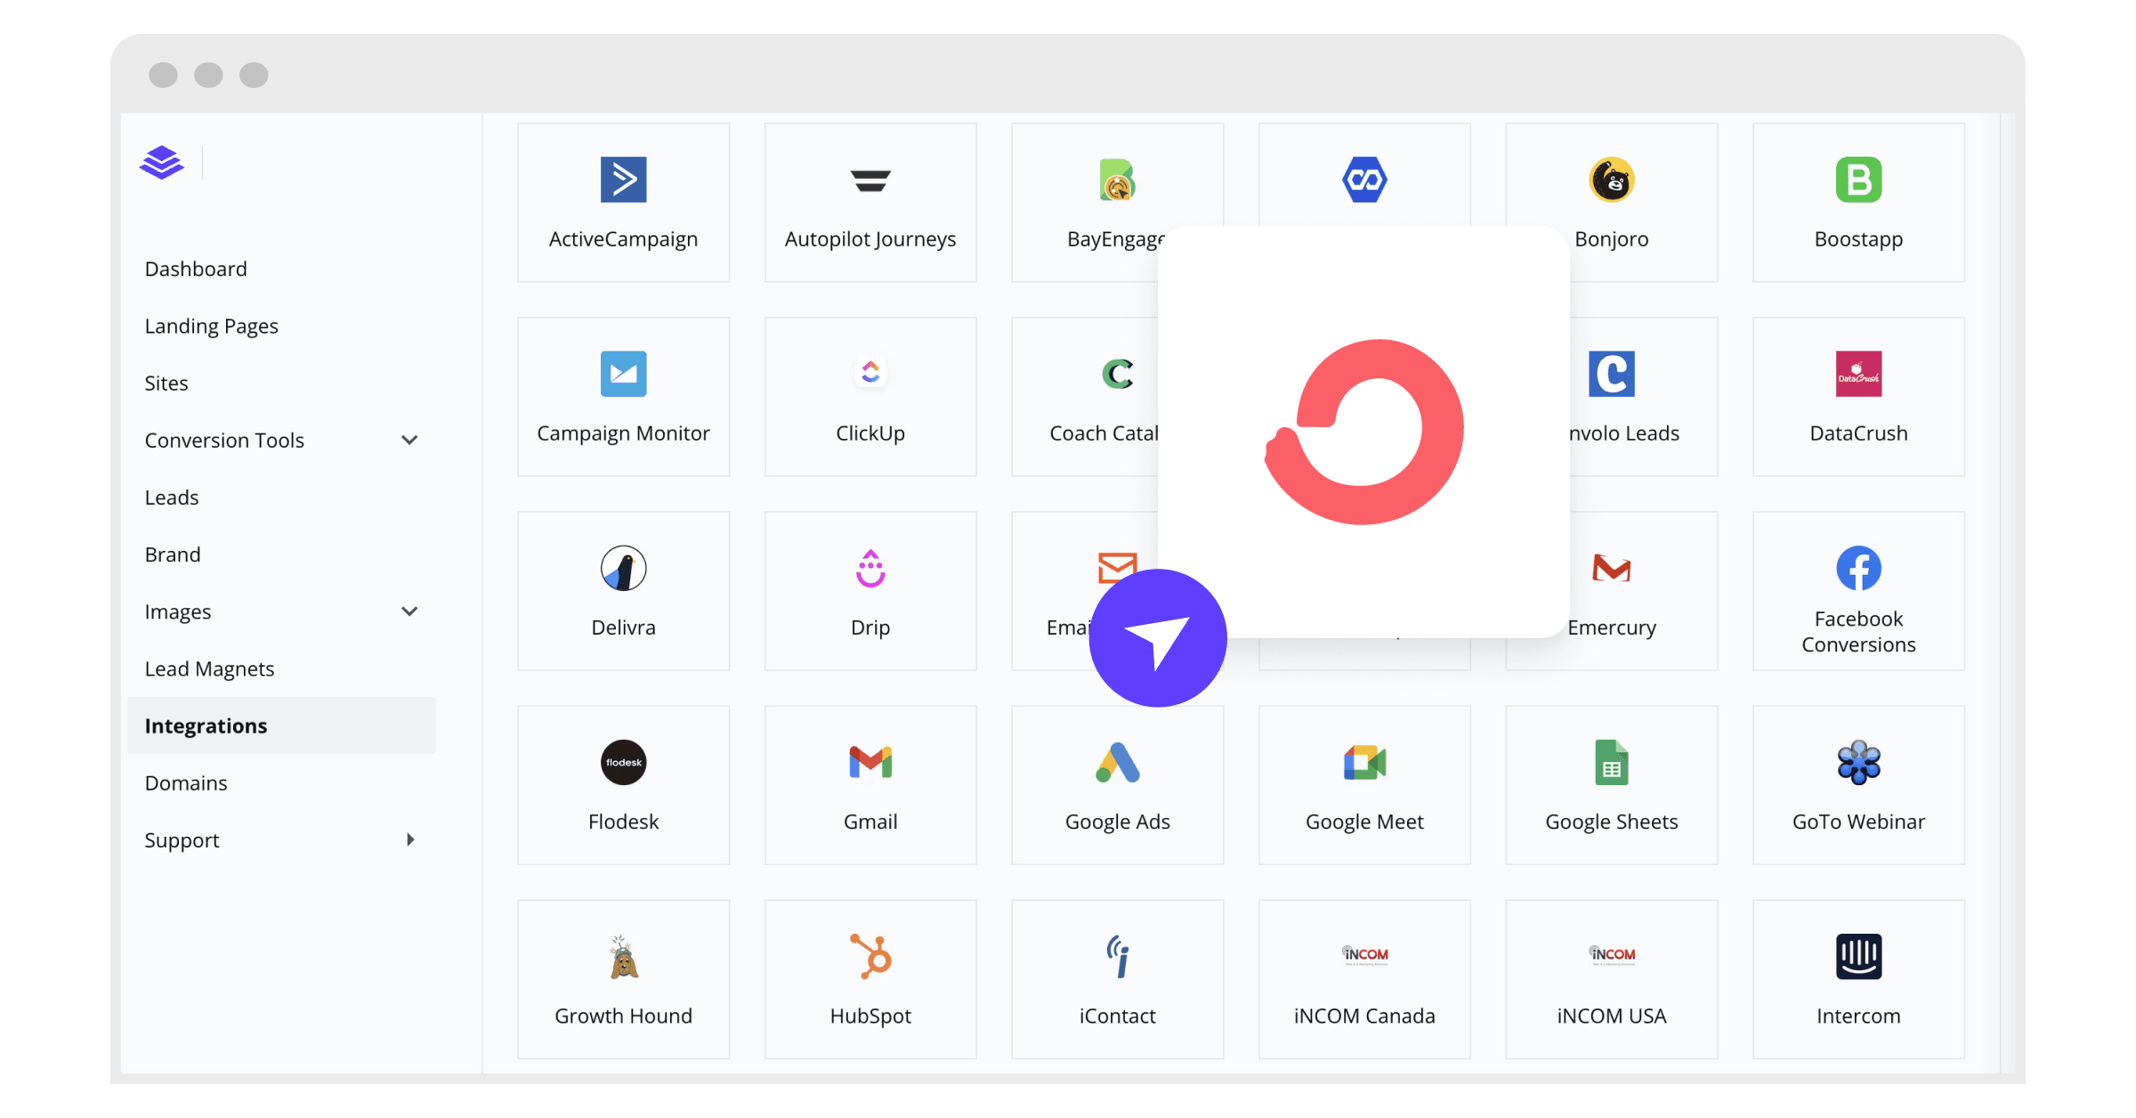Click the HubSpot label text
The image size is (2136, 1118).
click(x=870, y=1016)
